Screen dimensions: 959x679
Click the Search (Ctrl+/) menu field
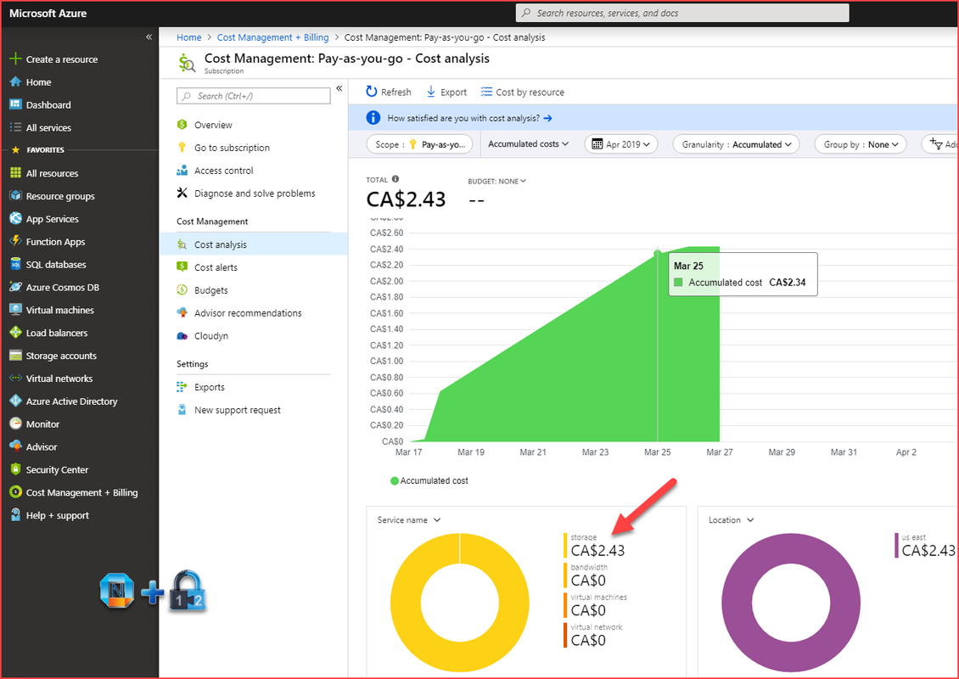point(253,96)
